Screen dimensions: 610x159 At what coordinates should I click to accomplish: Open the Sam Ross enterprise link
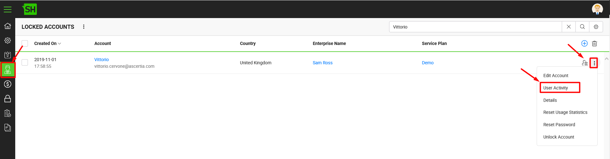pos(322,63)
